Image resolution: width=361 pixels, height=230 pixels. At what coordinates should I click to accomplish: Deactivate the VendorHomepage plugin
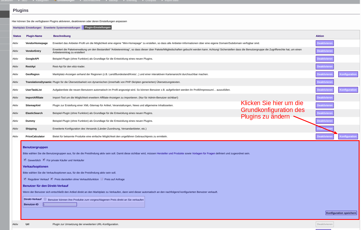coord(325,43)
